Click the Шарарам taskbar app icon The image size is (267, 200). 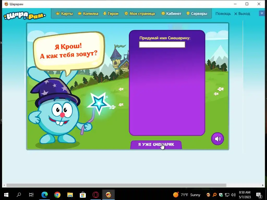click(x=108, y=195)
